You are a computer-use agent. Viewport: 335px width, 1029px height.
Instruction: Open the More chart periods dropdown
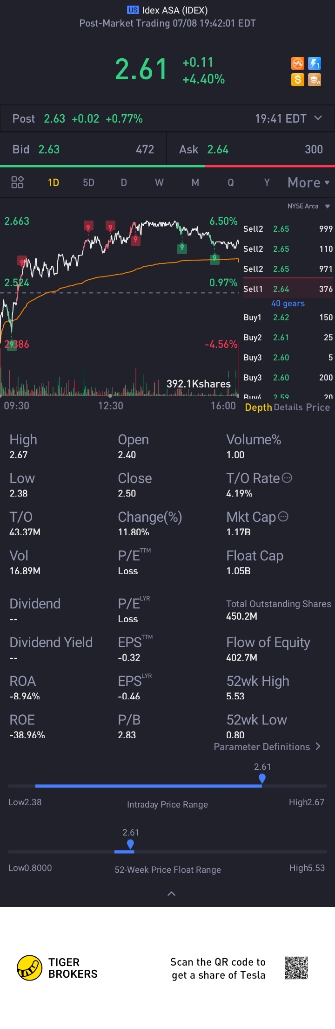(x=308, y=182)
